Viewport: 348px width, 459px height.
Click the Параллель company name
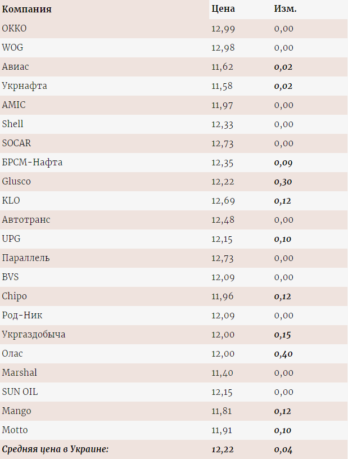coord(26,258)
